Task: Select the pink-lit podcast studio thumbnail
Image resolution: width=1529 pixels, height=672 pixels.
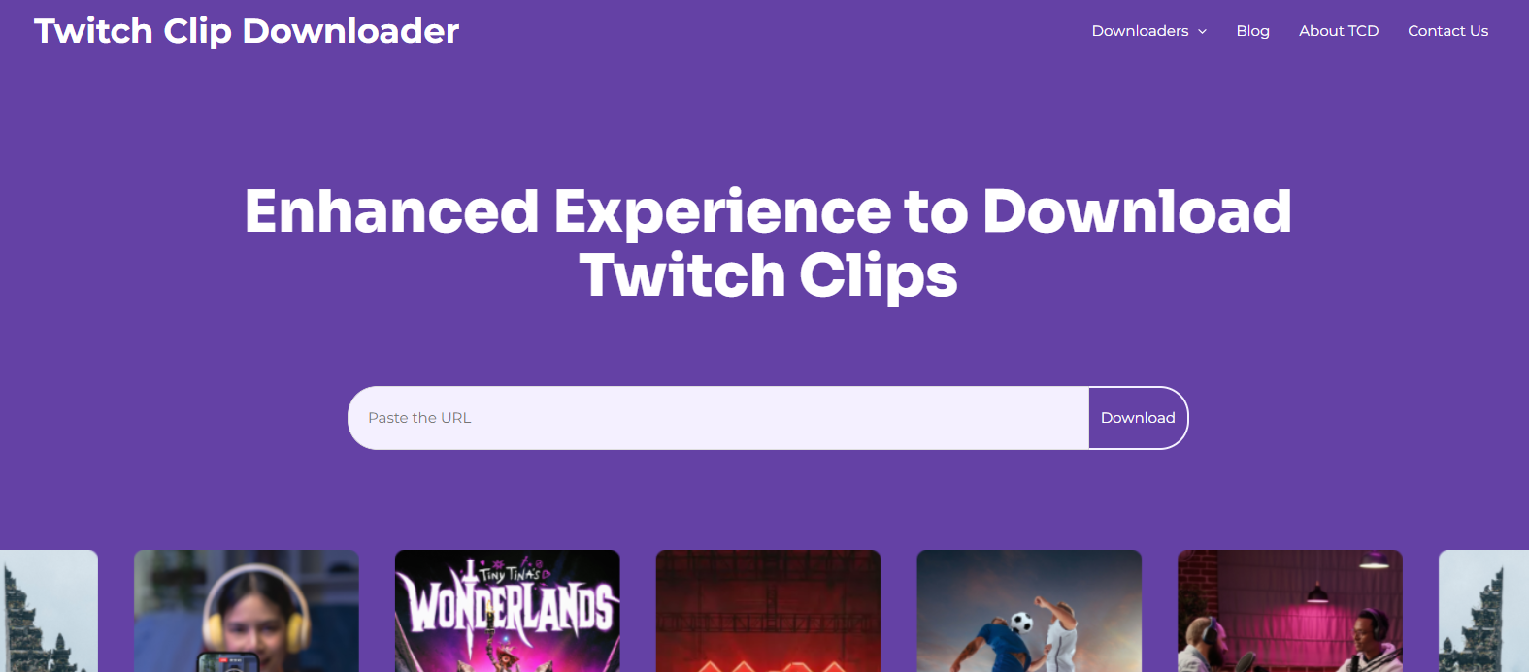Action: (1290, 611)
